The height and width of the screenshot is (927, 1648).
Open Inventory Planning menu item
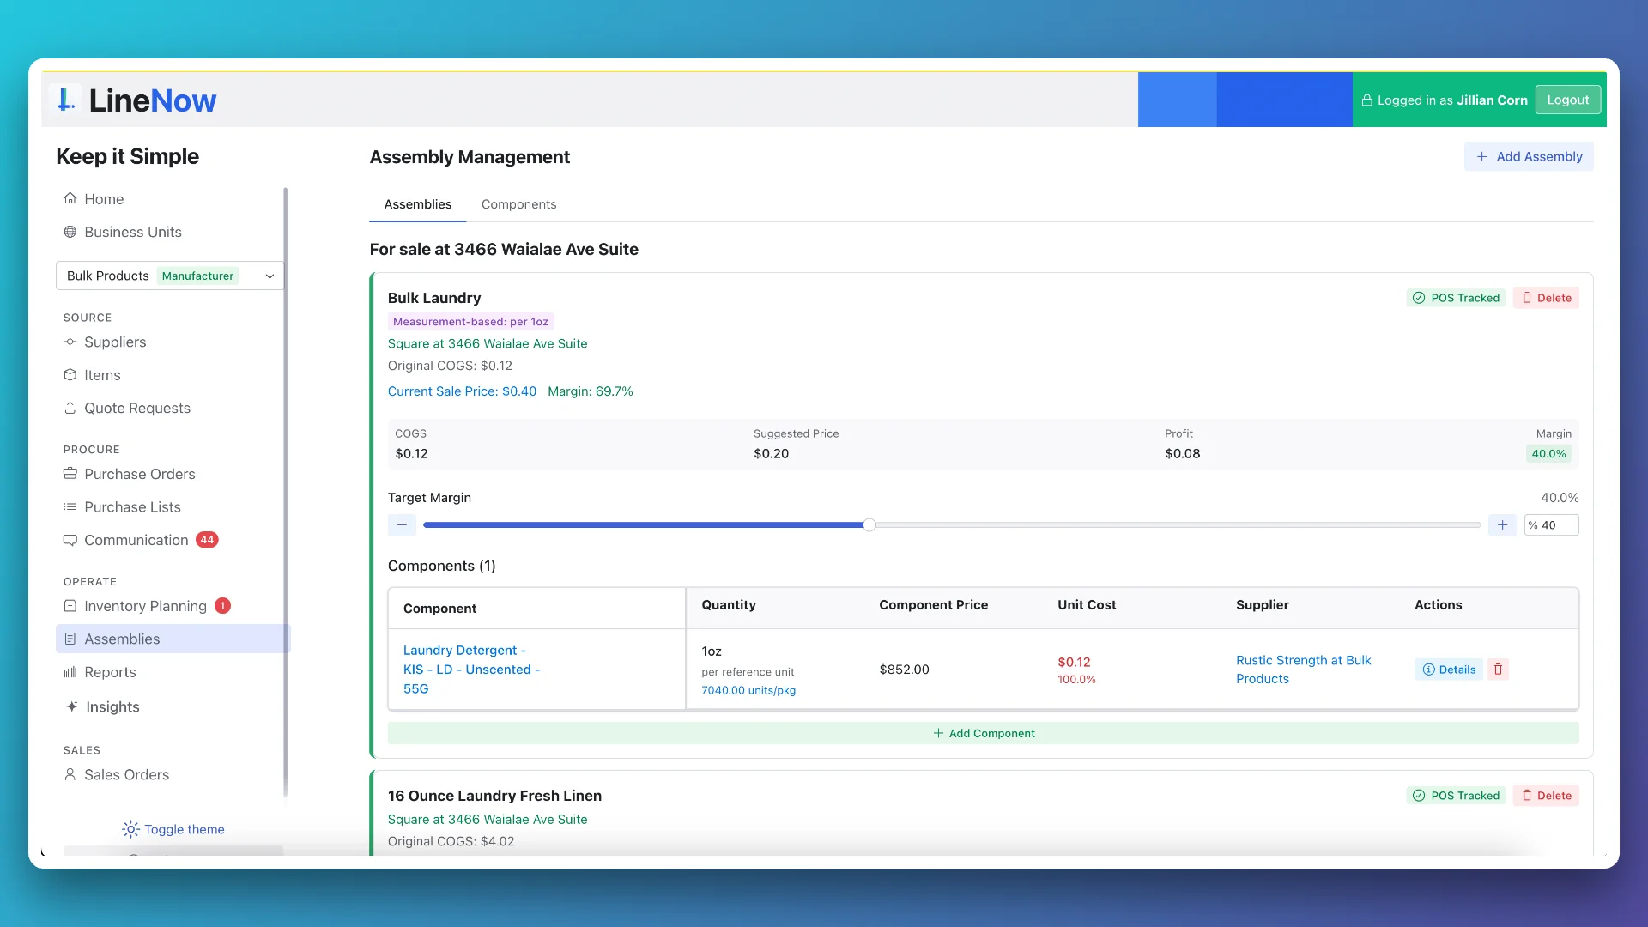point(145,606)
